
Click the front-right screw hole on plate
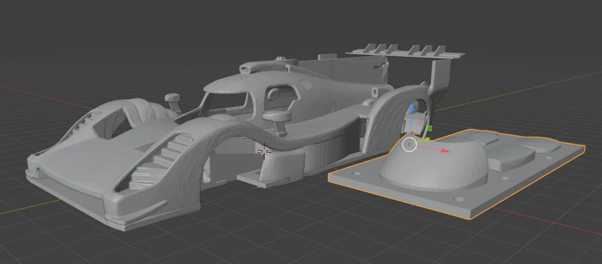point(459,199)
